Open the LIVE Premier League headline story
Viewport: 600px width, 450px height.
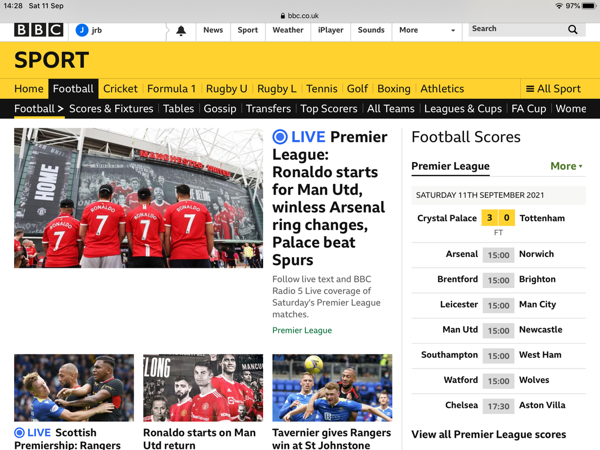click(x=330, y=198)
